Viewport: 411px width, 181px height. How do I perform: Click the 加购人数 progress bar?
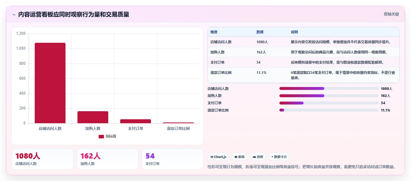tap(329, 96)
